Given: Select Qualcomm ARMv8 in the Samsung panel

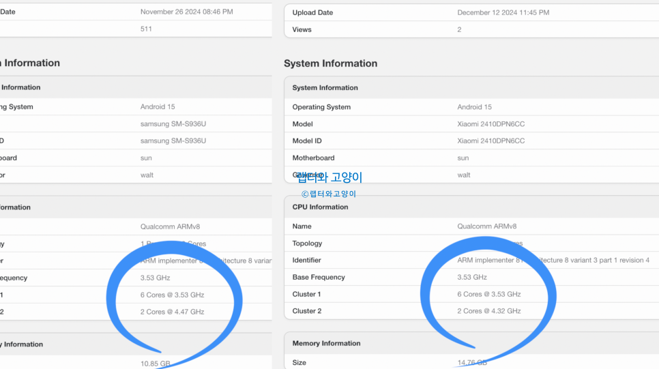Looking at the screenshot, I should tap(170, 226).
